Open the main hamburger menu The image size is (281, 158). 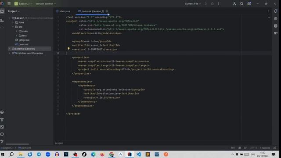[x=9, y=4]
